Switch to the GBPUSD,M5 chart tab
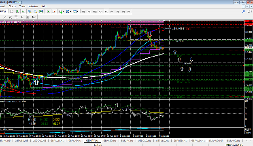253x146 pixels. coord(21,141)
